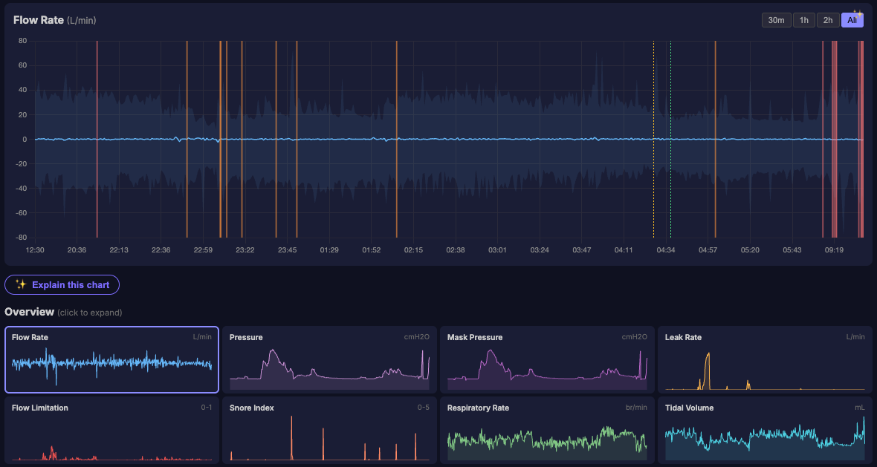This screenshot has width=877, height=467.
Task: Click the Explain this chart button
Action: (x=62, y=285)
